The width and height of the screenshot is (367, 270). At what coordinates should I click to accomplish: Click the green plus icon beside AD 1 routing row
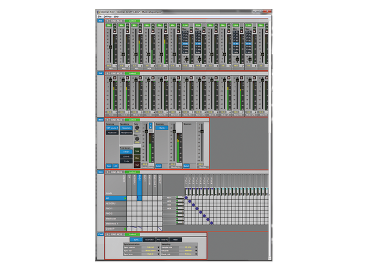177,197
